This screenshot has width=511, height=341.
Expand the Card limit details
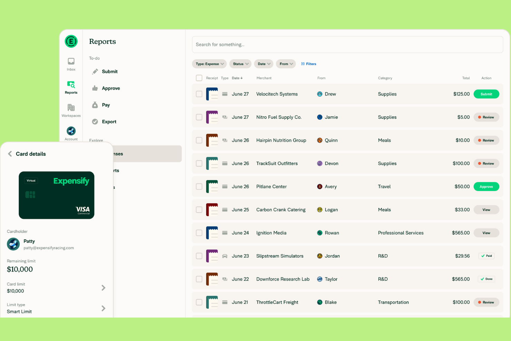103,287
